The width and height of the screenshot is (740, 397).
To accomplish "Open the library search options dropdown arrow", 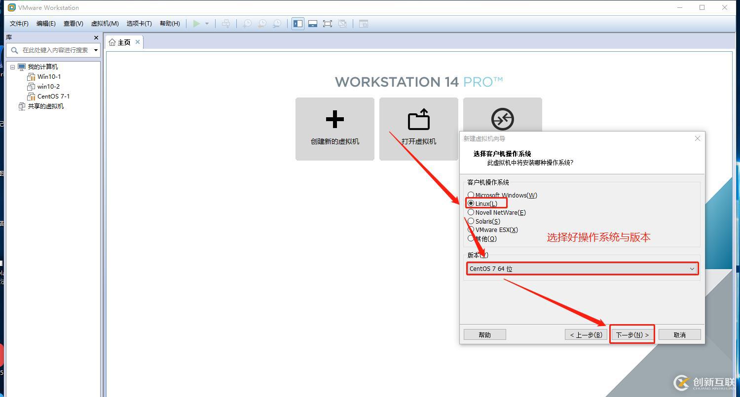I will (x=96, y=50).
